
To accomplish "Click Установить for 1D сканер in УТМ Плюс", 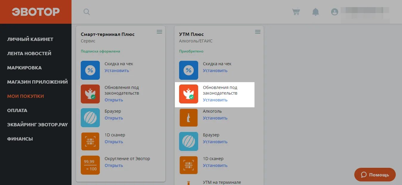I will click(x=215, y=165).
